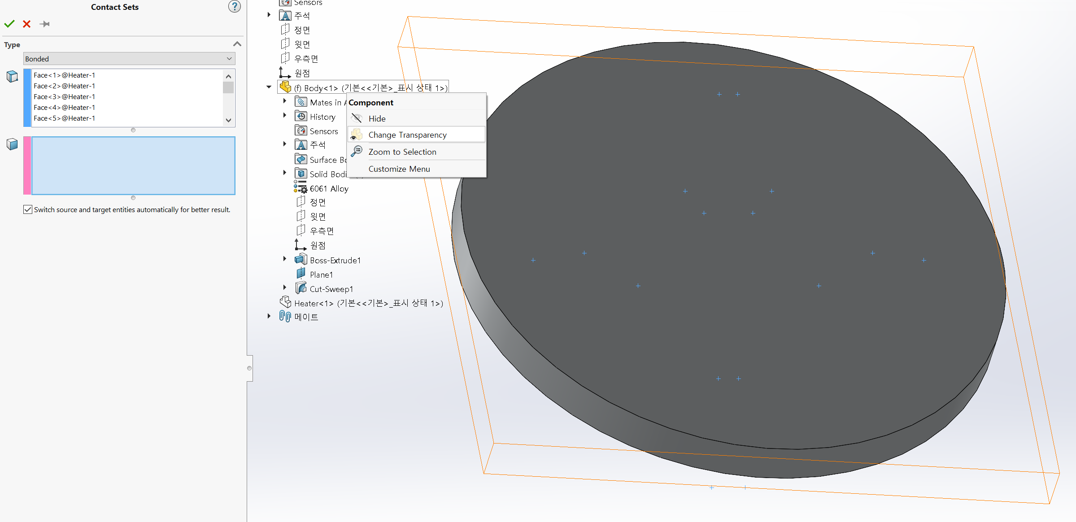
Task: Click the Heater<1> component icon
Action: click(x=285, y=302)
